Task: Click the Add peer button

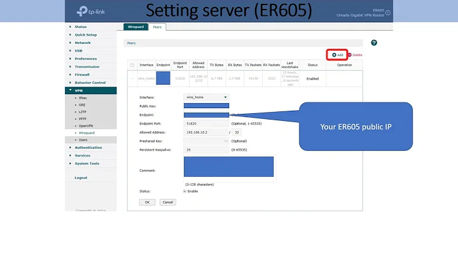Action: (337, 55)
